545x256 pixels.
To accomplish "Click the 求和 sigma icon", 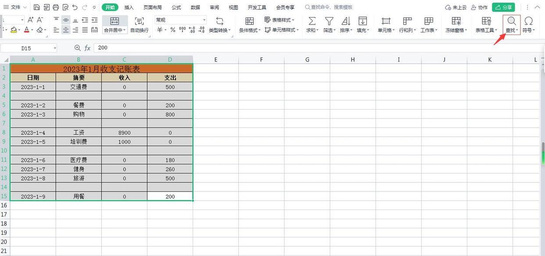I will click(312, 21).
